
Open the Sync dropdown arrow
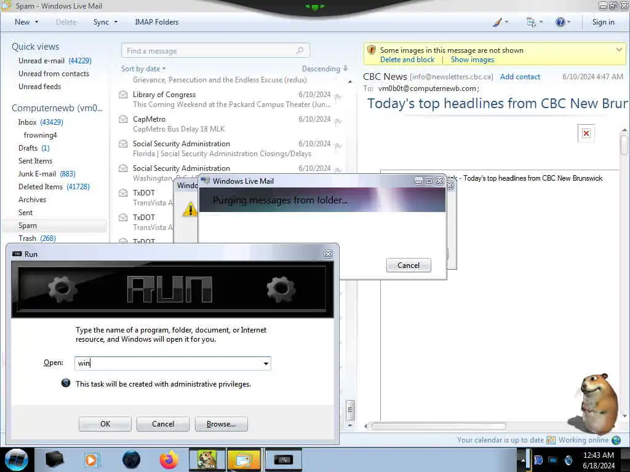[x=116, y=22]
